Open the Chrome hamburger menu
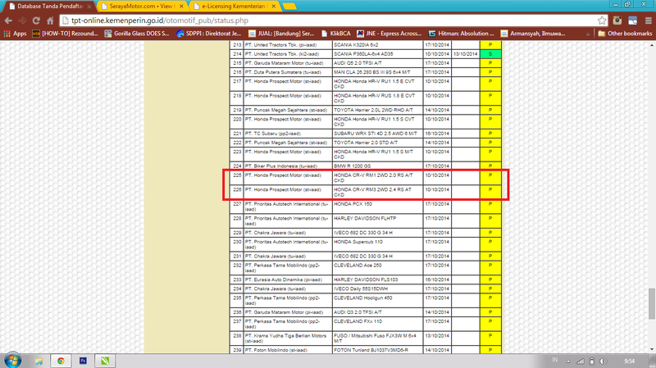Viewport: 656px width, 368px height. (648, 20)
